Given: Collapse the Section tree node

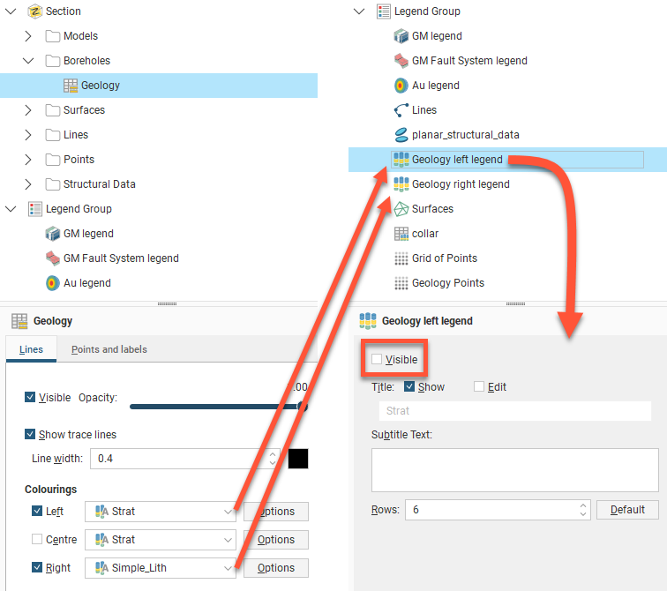Looking at the screenshot, I should 11,11.
